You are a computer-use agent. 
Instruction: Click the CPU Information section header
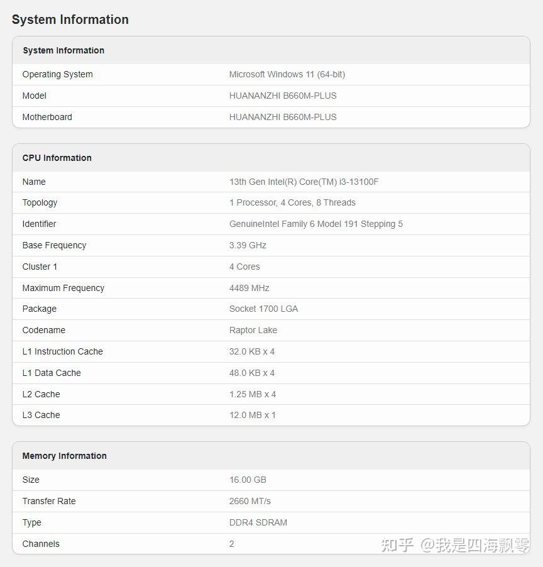point(57,158)
